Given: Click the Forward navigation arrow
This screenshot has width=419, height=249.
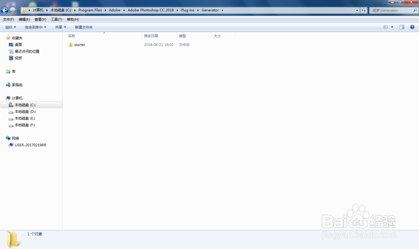Looking at the screenshot, I should [13, 10].
